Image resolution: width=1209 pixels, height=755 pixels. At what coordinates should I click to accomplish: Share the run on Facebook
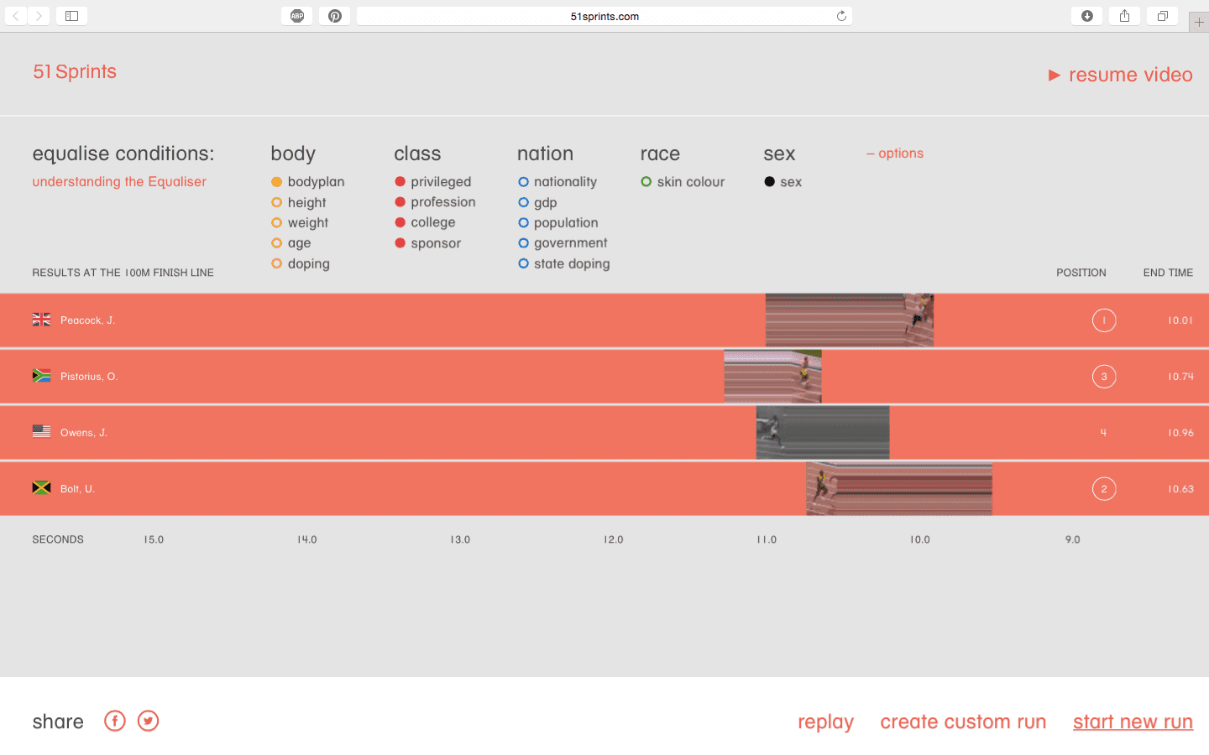click(x=115, y=721)
